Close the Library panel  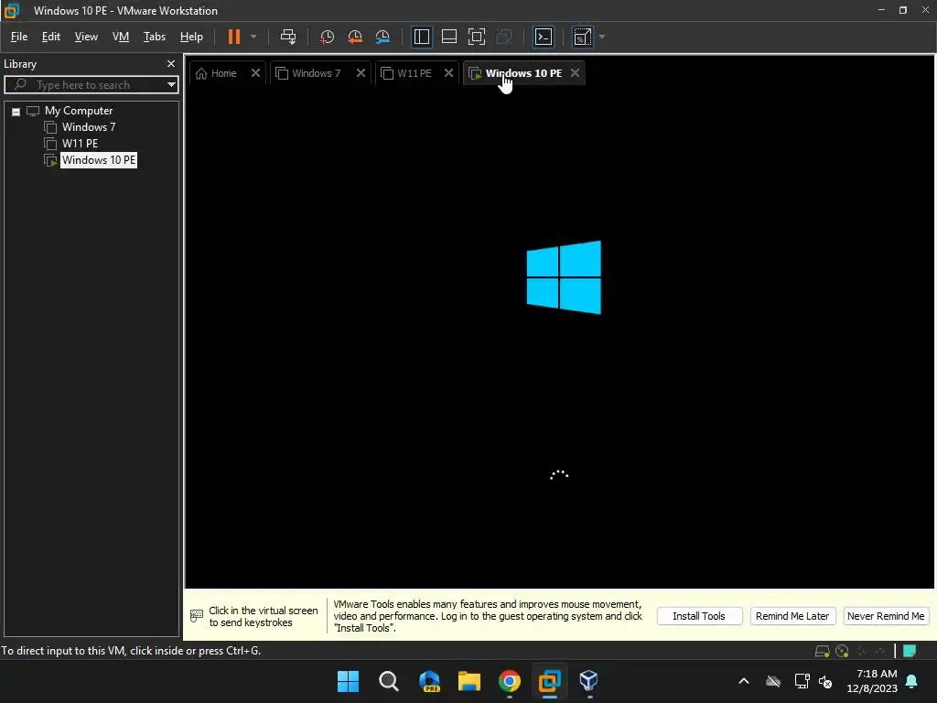(x=171, y=63)
